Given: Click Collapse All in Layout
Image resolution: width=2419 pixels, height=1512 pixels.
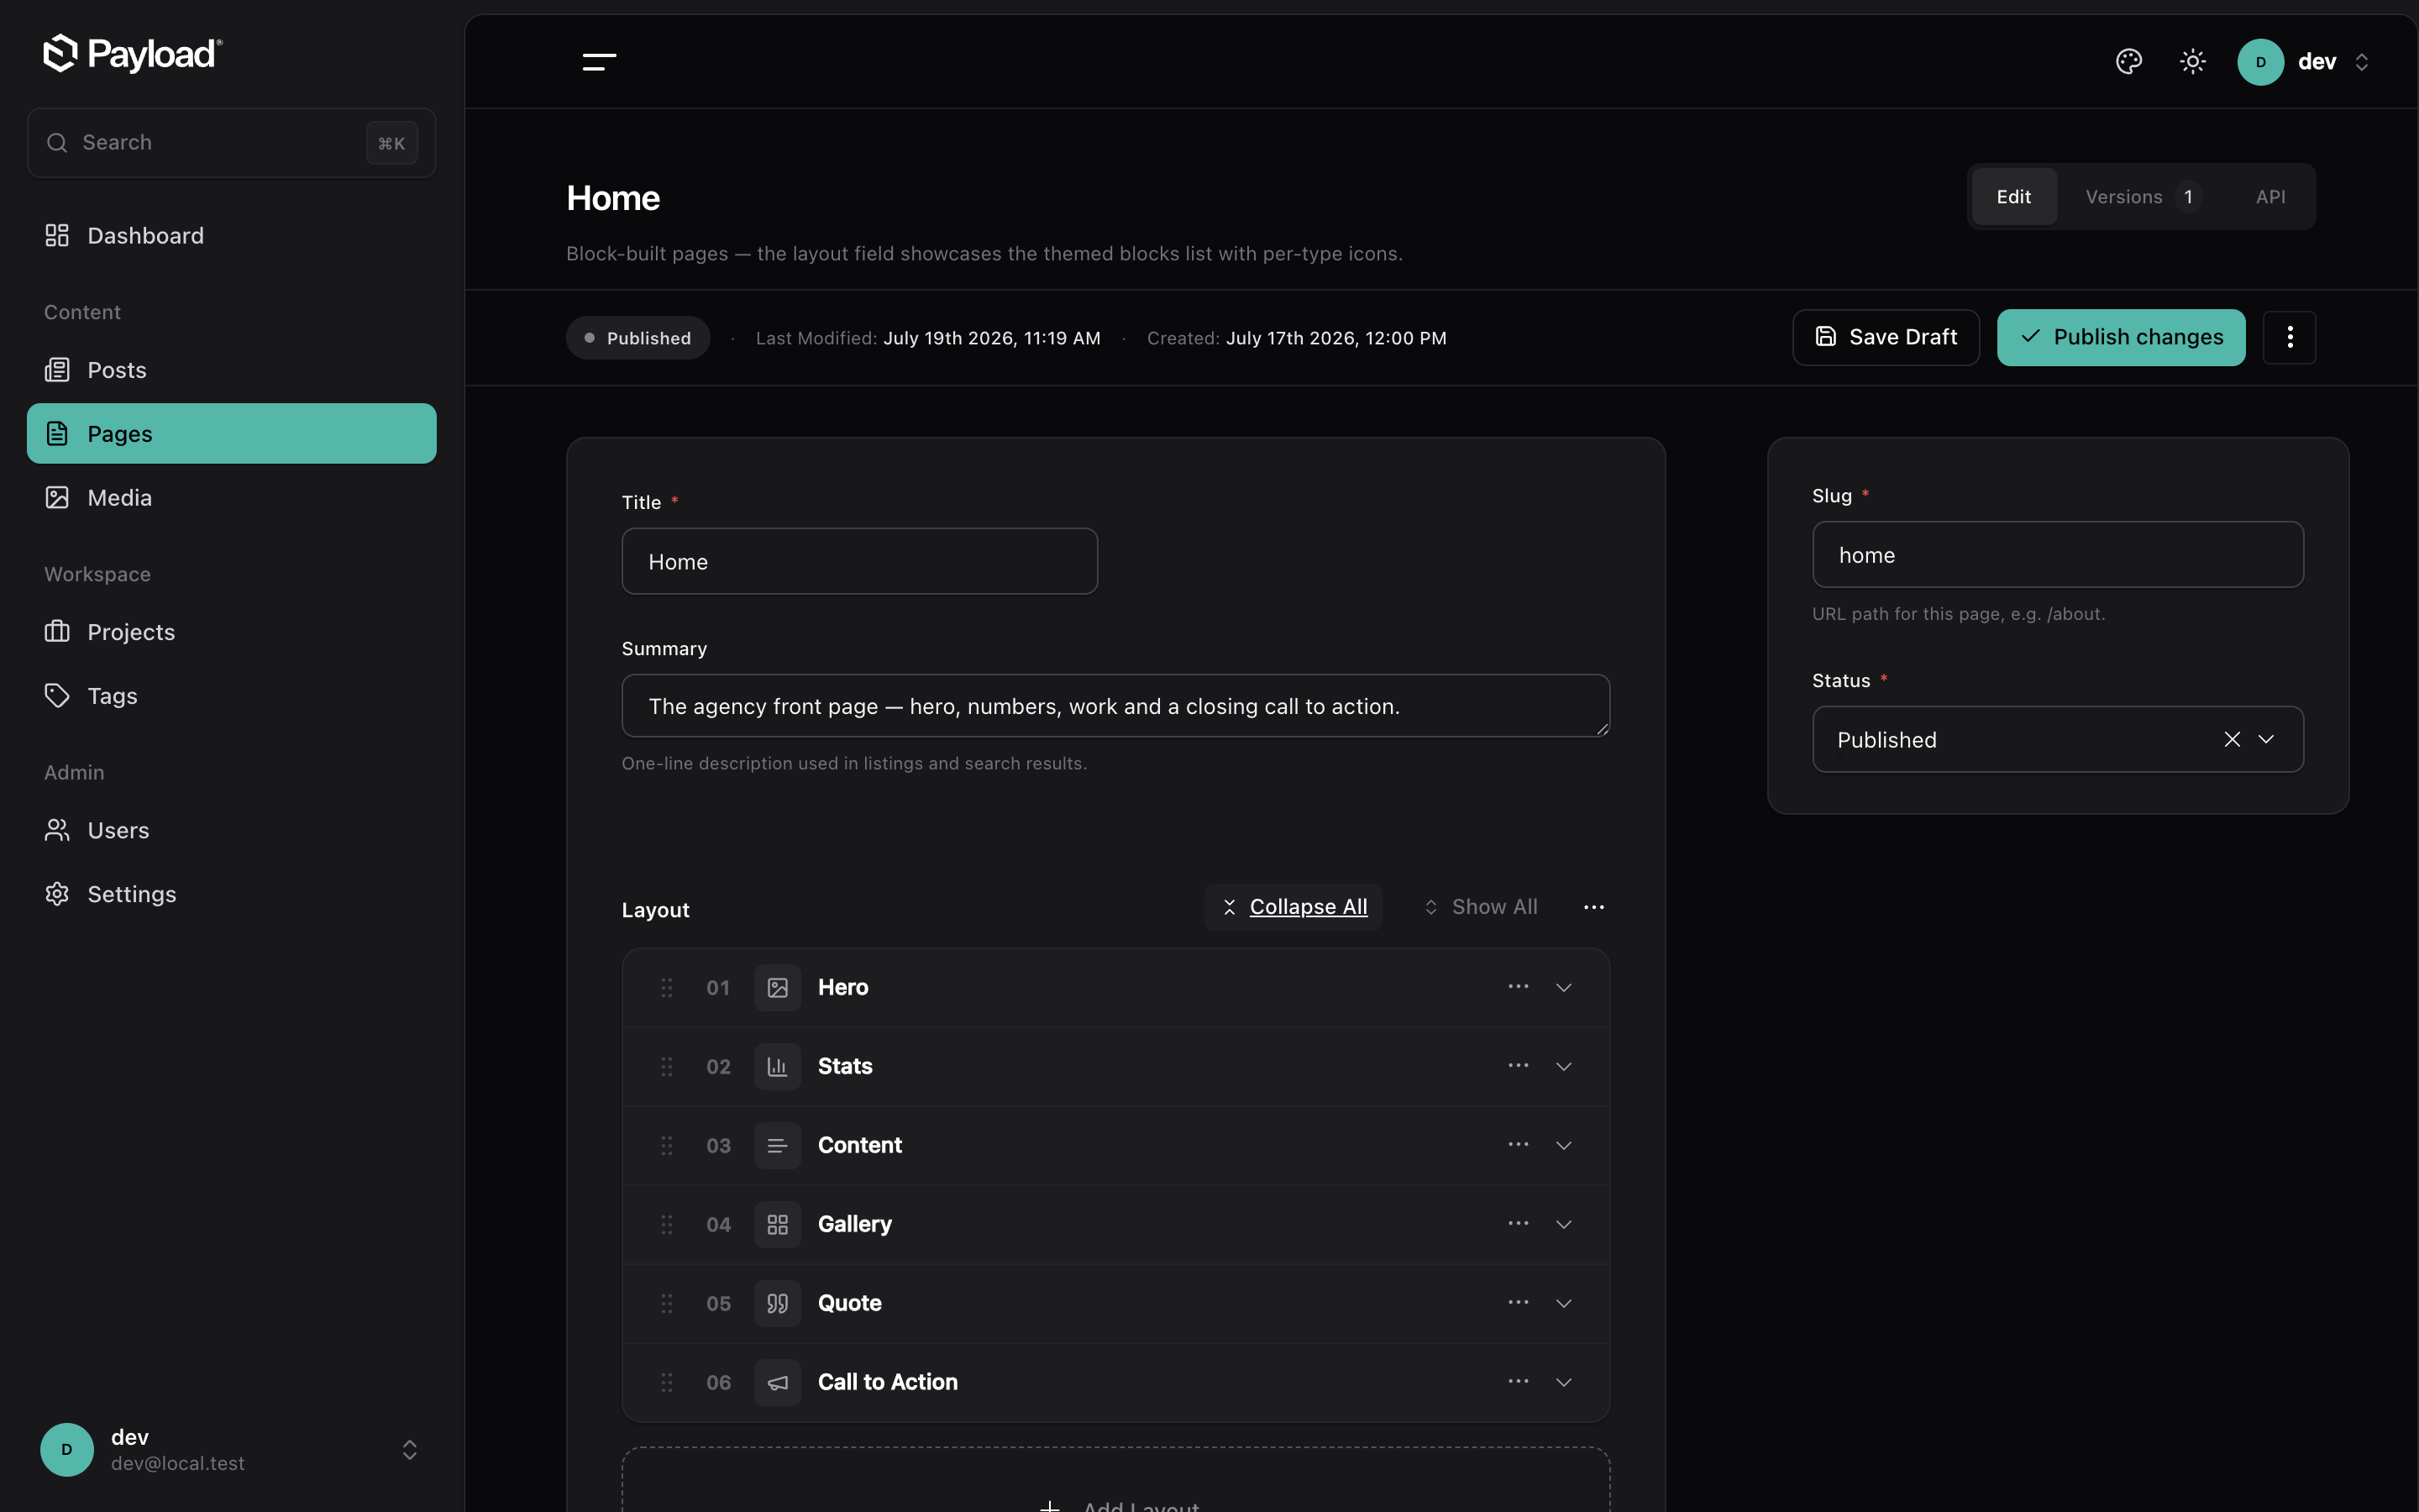Looking at the screenshot, I should [x=1293, y=907].
